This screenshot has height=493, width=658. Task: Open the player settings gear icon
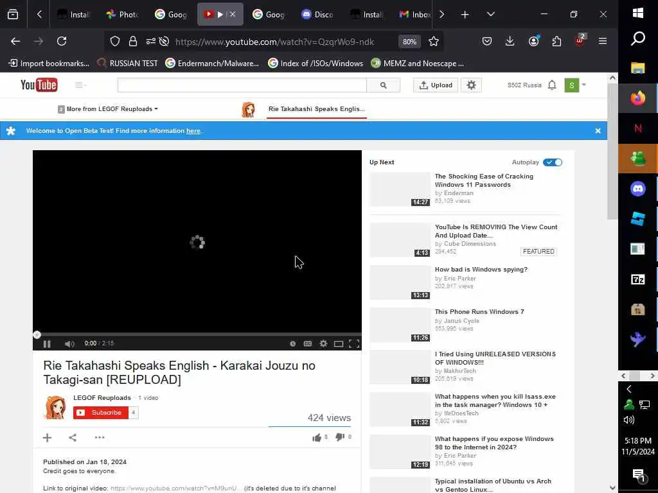point(323,343)
